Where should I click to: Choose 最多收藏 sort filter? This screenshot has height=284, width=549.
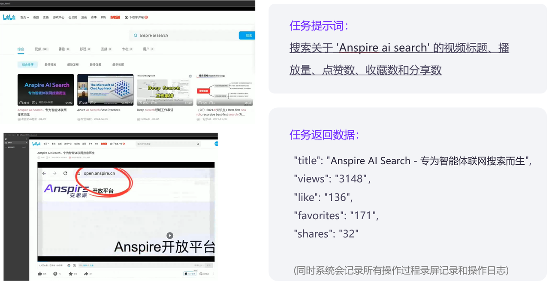click(x=118, y=64)
